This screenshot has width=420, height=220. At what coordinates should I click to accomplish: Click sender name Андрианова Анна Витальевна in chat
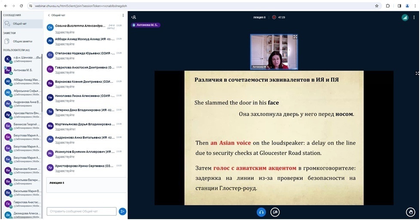pyautogui.click(x=85, y=138)
